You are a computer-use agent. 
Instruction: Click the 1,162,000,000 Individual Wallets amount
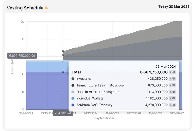pos(157,98)
